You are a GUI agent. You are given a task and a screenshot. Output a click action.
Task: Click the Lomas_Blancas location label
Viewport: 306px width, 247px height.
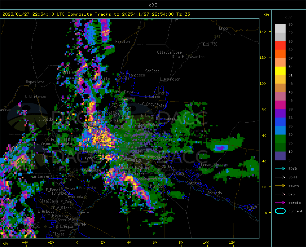214,165
